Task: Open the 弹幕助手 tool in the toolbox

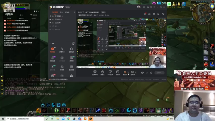Action: (x=52, y=50)
